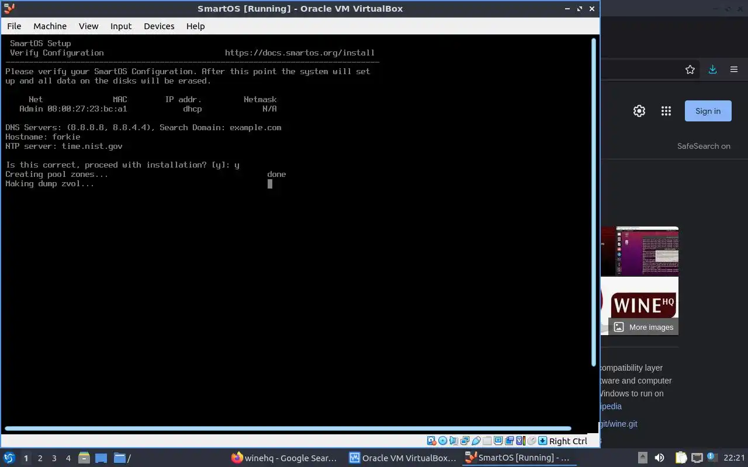Click the network adapters status icon

tap(465, 441)
